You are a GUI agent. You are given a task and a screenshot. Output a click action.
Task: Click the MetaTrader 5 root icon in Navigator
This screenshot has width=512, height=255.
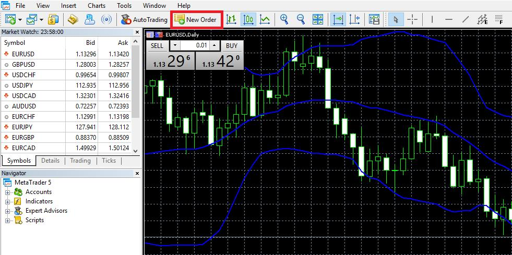click(7, 183)
